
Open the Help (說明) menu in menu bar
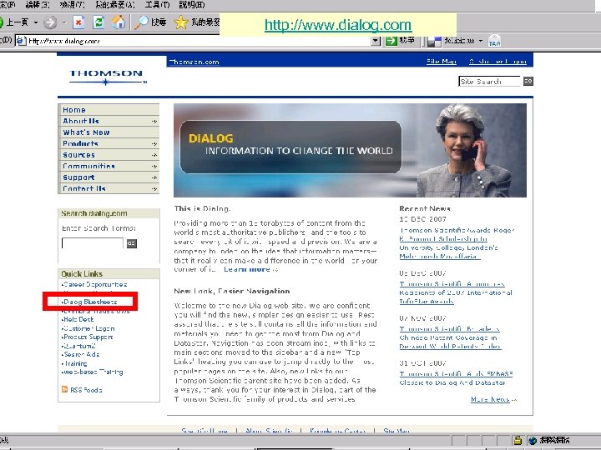[192, 5]
